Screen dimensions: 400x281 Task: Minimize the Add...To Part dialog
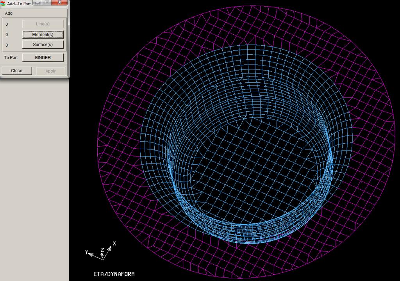[37, 3]
